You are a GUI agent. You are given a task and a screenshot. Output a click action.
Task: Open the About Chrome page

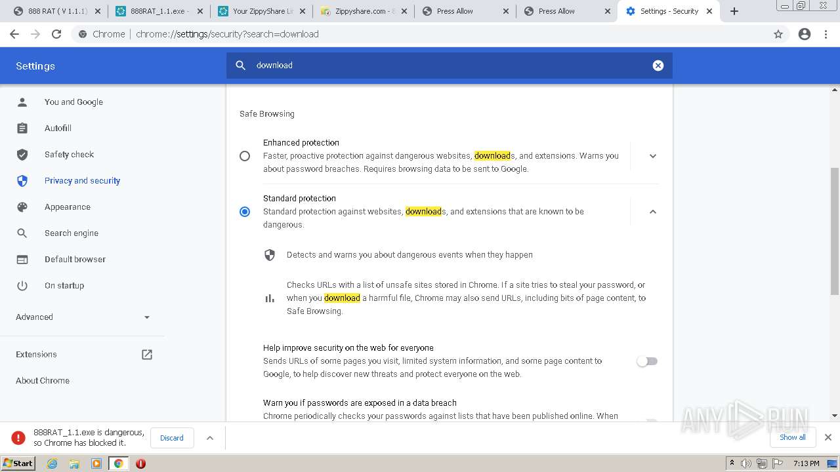[43, 381]
